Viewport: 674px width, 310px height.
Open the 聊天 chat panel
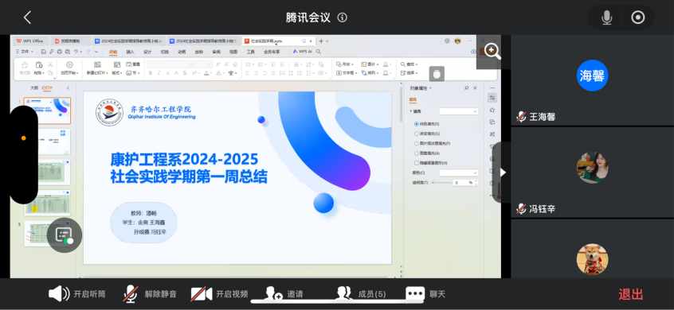coord(425,294)
